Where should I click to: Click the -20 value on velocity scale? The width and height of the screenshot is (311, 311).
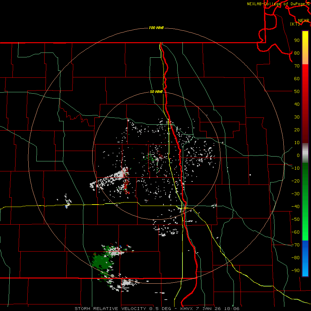tap(295, 181)
